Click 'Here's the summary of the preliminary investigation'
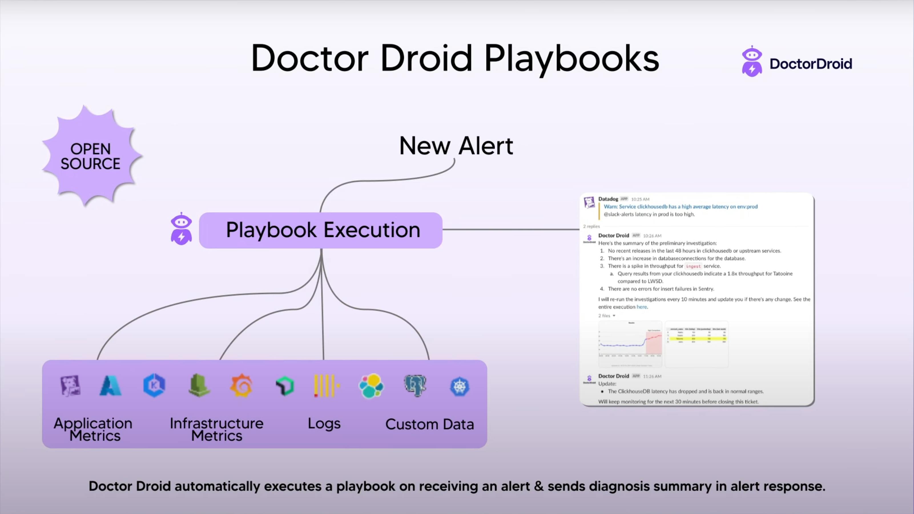The image size is (914, 514). 657,243
